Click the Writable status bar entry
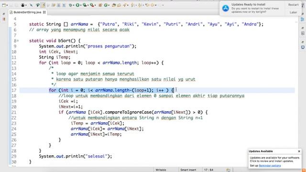The image size is (306, 172). 161,170
